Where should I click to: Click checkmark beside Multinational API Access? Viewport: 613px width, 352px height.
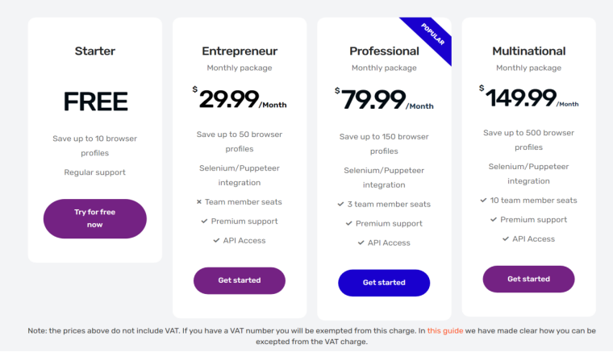coord(506,239)
